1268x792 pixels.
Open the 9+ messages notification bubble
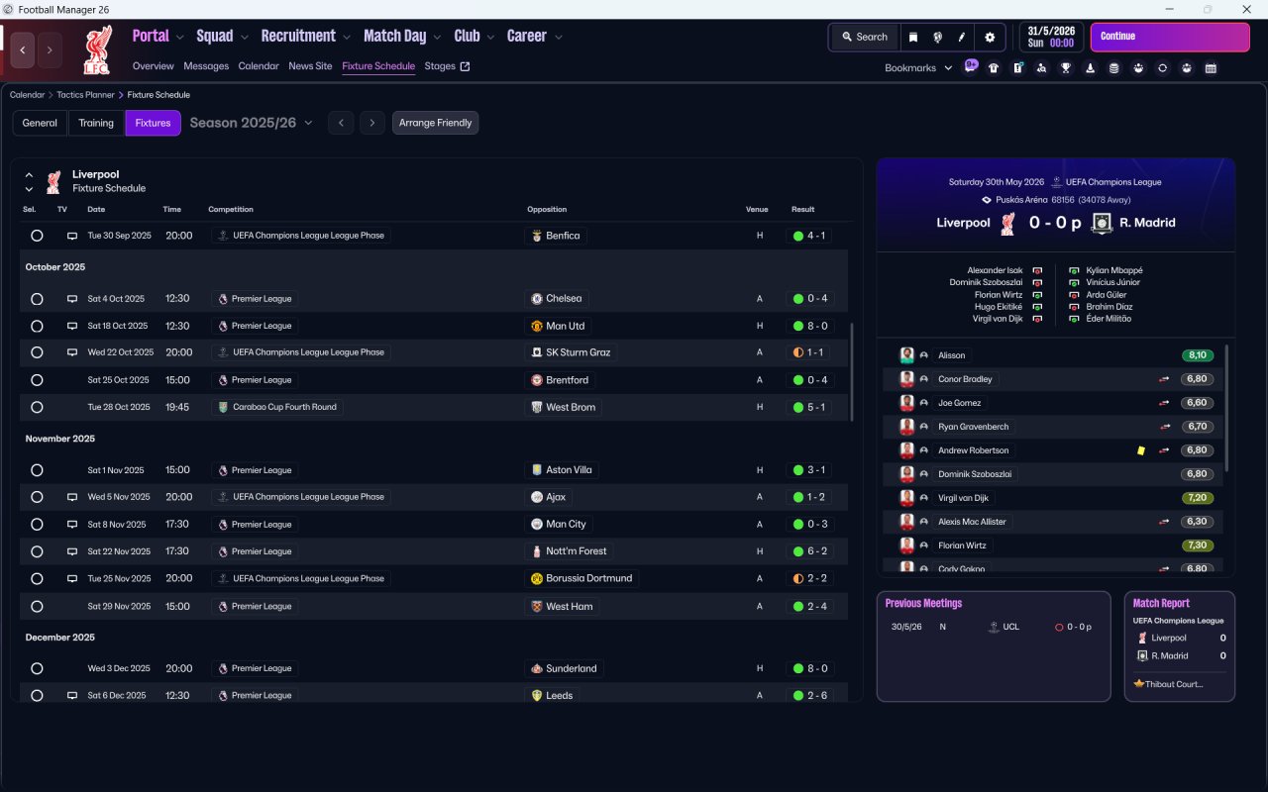971,67
